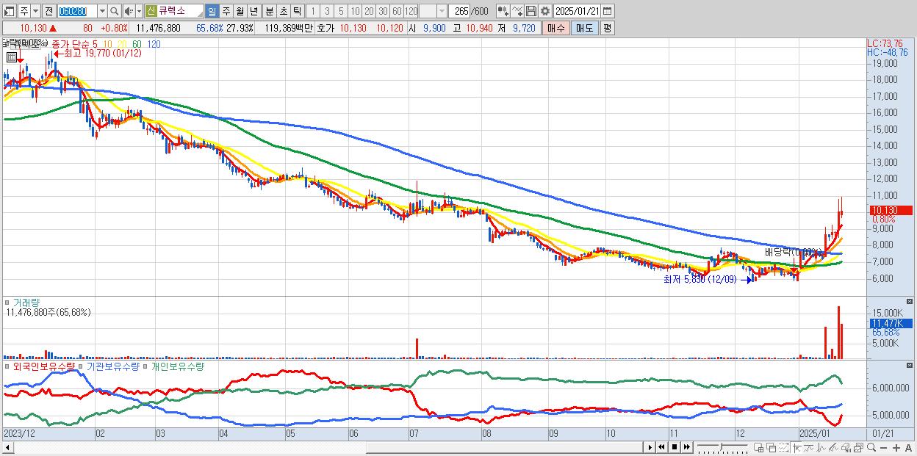This screenshot has width=917, height=456.
Task: Select the daily '일' chart period
Action: tap(212, 11)
